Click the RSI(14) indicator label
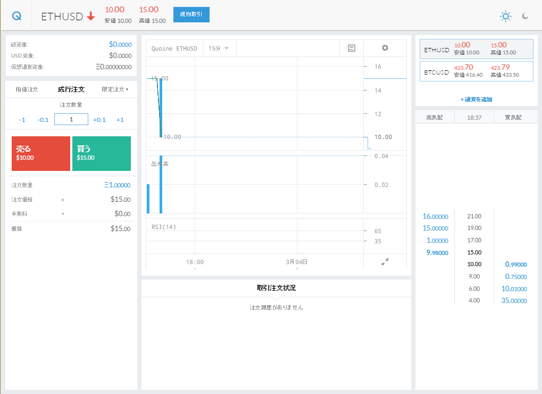 tap(163, 227)
